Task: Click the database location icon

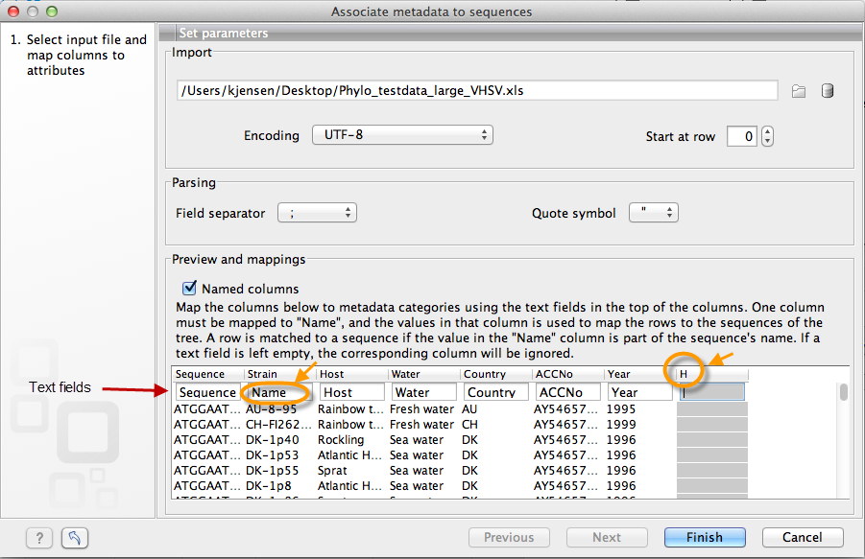Action: click(828, 91)
